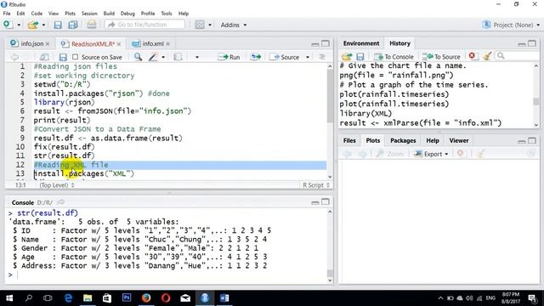Save history to a file
544x306 pixels.
pos(360,56)
